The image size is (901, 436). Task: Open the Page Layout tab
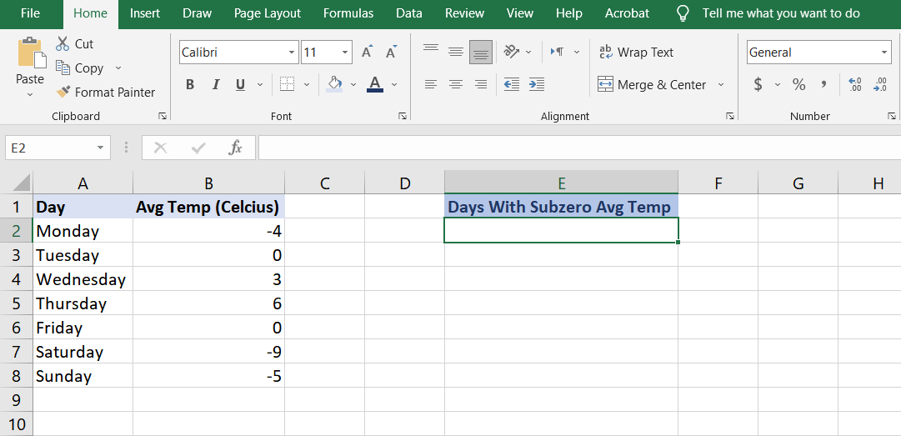[267, 13]
